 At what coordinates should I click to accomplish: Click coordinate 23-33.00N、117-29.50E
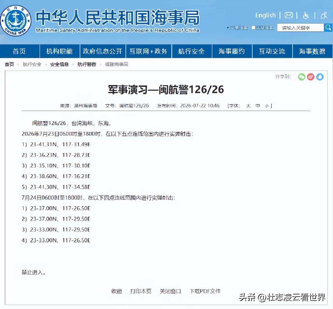point(60,230)
